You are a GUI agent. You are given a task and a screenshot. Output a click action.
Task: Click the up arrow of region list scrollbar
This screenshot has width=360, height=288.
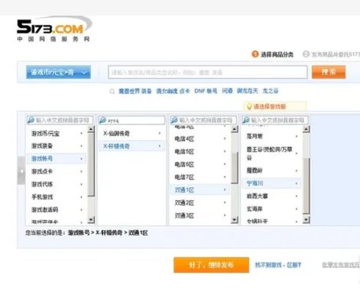235,129
